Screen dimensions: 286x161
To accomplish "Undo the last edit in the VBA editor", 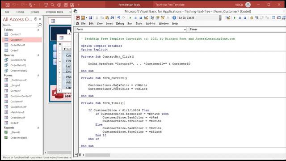I will [119, 18].
